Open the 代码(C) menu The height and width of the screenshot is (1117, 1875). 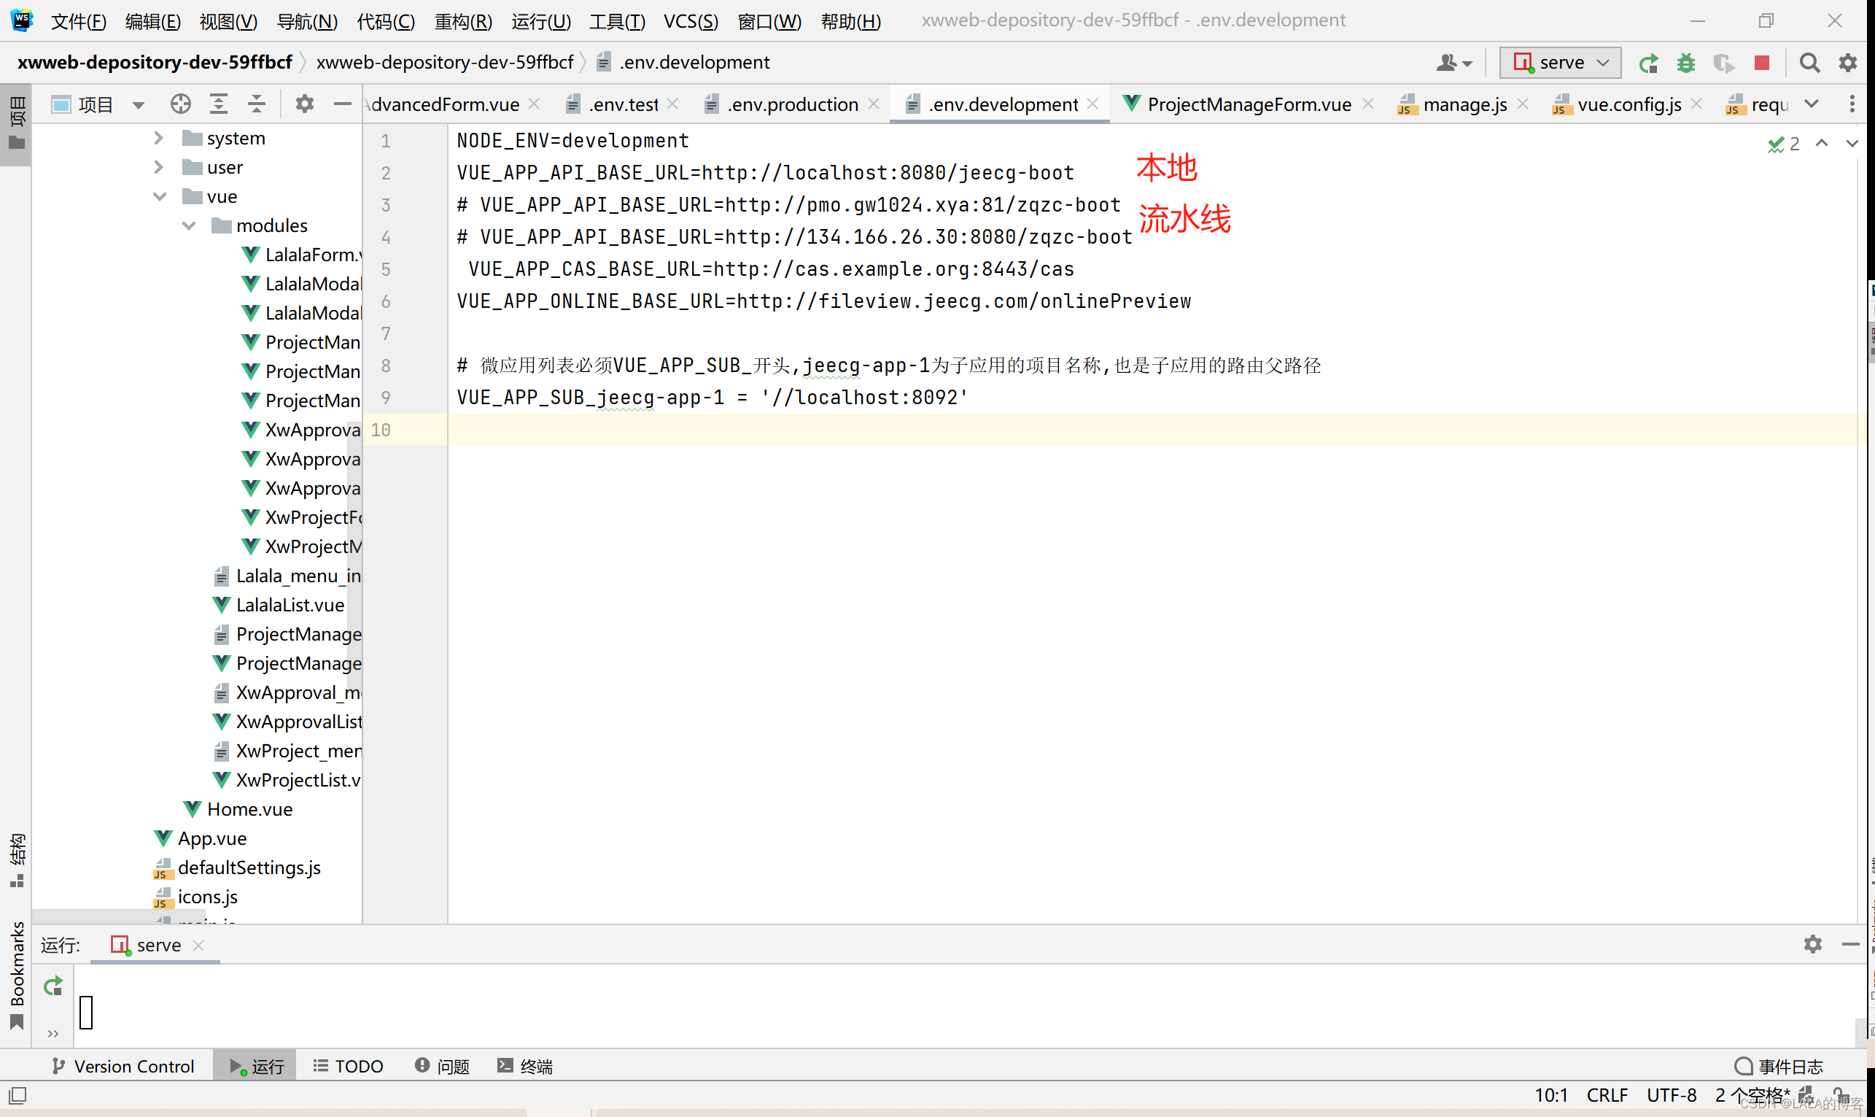[385, 21]
